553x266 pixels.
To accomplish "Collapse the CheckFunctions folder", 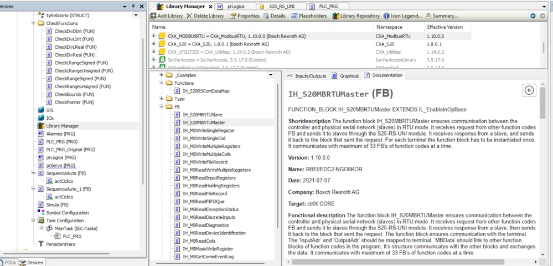I will [34, 24].
